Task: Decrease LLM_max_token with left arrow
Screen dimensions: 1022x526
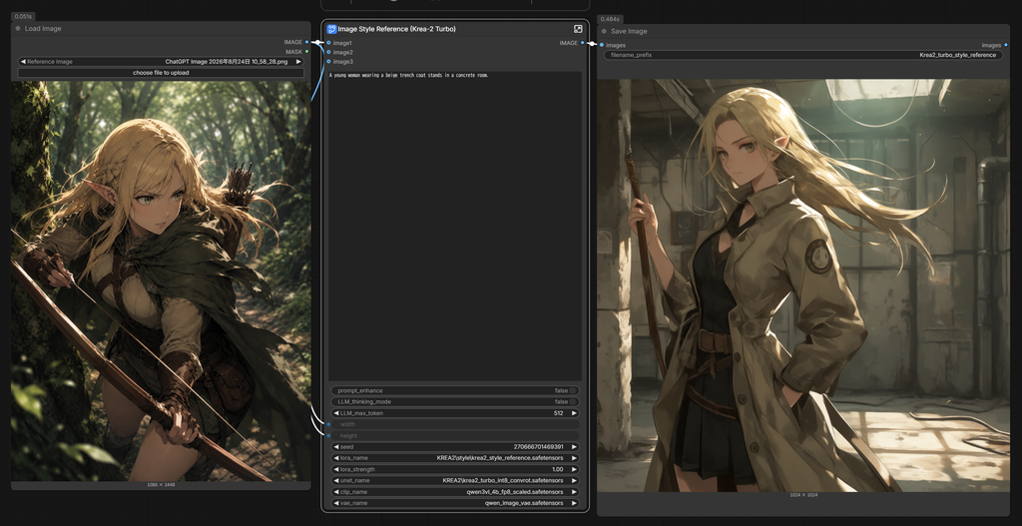Action: pyautogui.click(x=335, y=413)
